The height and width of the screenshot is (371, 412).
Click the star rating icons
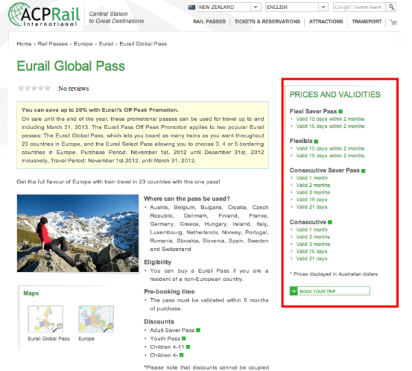click(34, 88)
